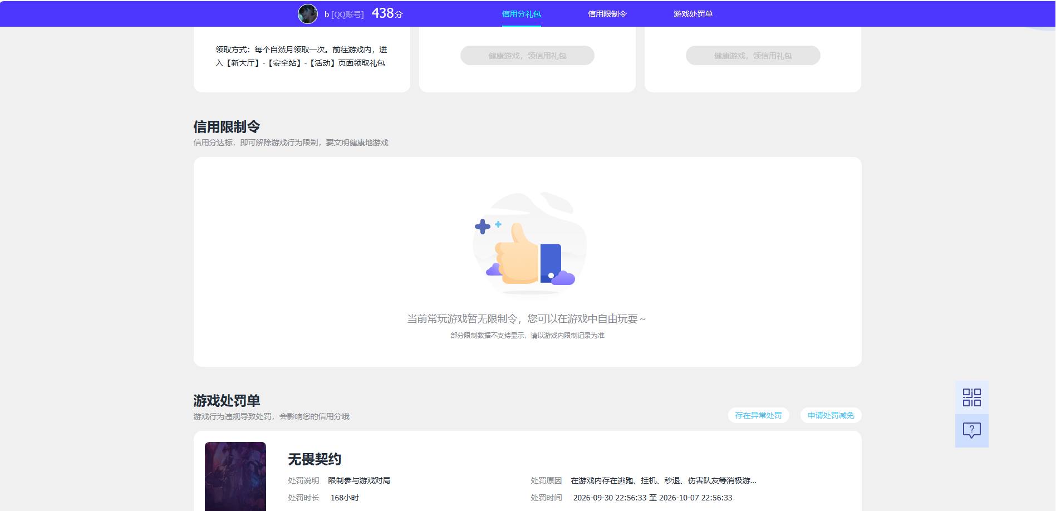Viewport: 1056px width, 511px height.
Task: Click the 当前常玩游戏暂无限制令 message
Action: pyautogui.click(x=527, y=319)
